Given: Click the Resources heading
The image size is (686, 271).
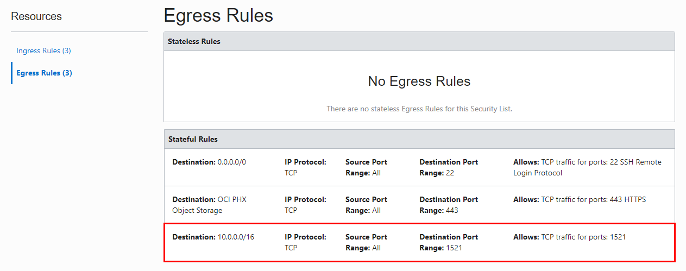Looking at the screenshot, I should [36, 16].
